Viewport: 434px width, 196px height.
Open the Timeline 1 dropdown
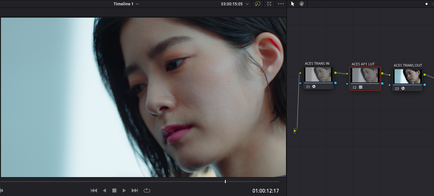(126, 4)
